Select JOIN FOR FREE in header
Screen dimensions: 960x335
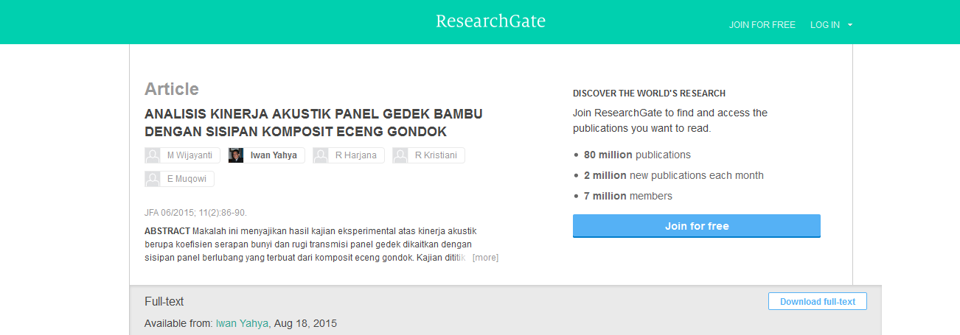762,25
